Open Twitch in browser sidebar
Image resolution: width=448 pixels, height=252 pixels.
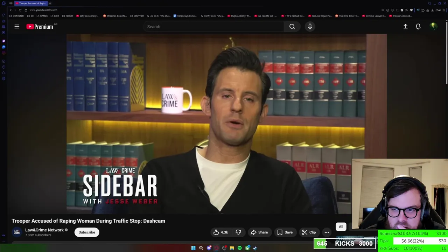tap(3, 41)
